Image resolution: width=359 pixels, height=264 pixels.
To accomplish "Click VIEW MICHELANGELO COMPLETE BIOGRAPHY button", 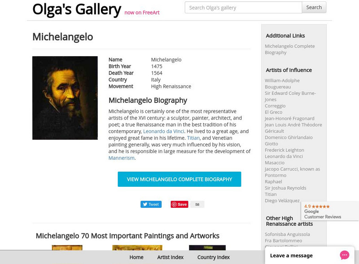I will point(179,179).
